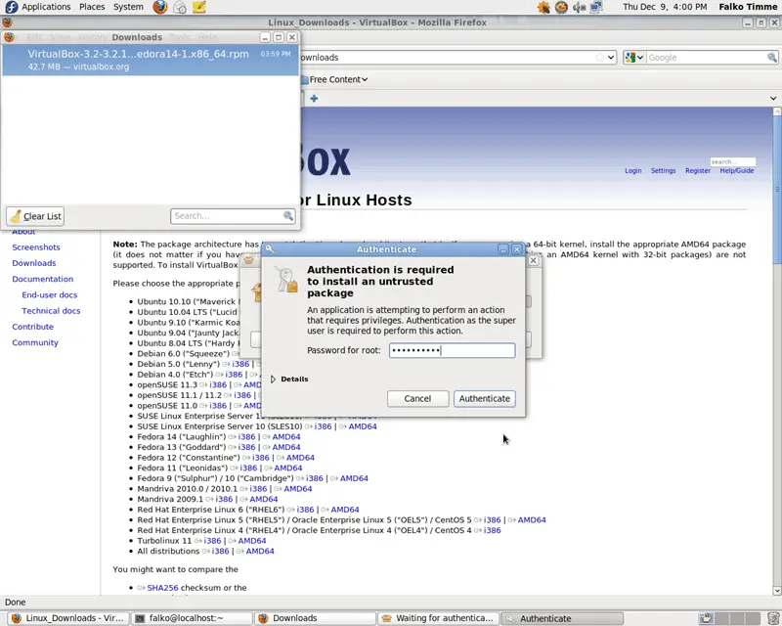Open Technical docs link
This screenshot has width=782, height=626.
pyautogui.click(x=51, y=310)
